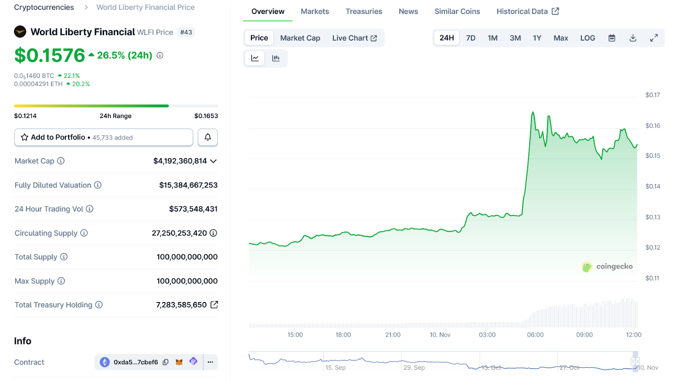This screenshot has height=382, width=677.
Task: Click the price alert bell icon
Action: [208, 137]
